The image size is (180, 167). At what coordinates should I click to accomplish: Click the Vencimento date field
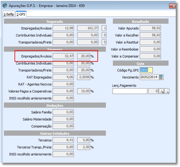click(152, 77)
